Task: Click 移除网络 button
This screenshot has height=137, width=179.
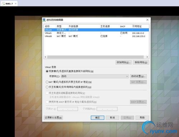Action: 141,62
